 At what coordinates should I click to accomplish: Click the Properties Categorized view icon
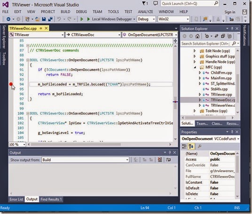click(184, 146)
